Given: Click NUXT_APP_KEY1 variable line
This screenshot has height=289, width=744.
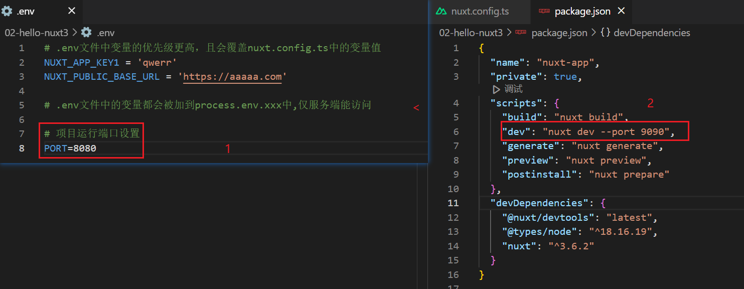Looking at the screenshot, I should [110, 63].
